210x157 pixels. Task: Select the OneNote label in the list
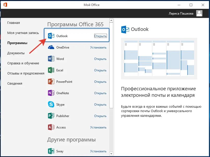click(x=63, y=93)
